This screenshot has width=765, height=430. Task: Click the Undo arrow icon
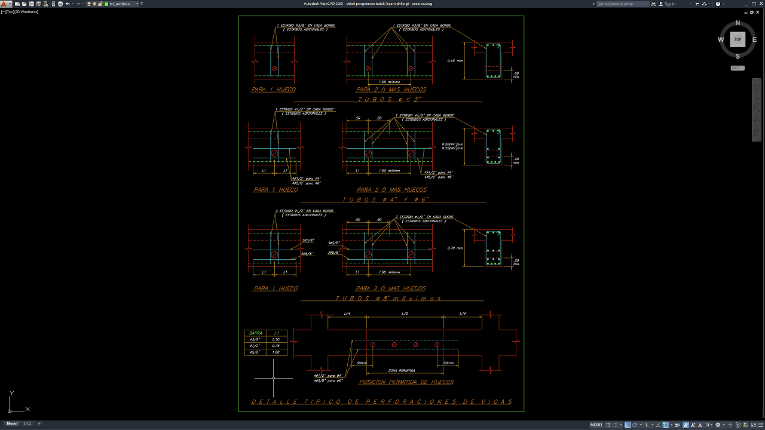(67, 4)
